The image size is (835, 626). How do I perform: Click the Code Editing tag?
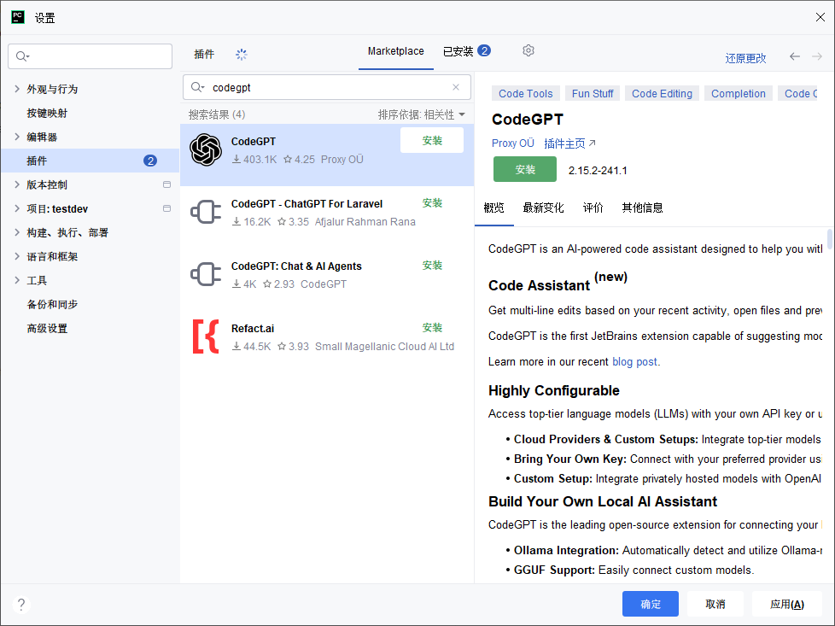click(x=662, y=94)
